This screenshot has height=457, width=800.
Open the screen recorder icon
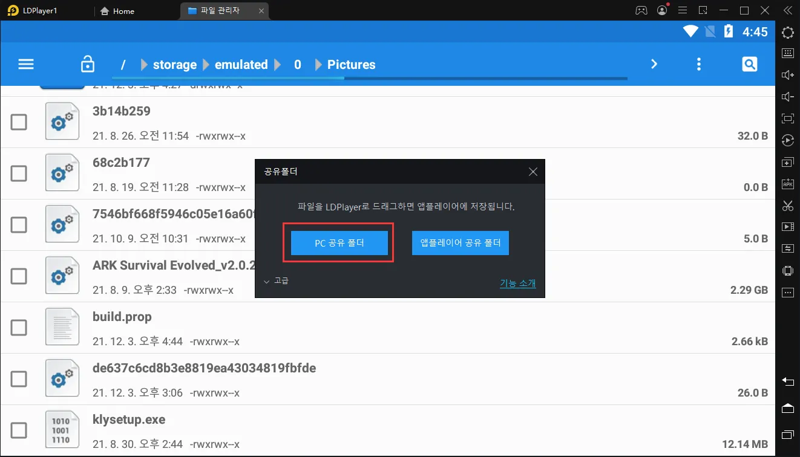[787, 226]
